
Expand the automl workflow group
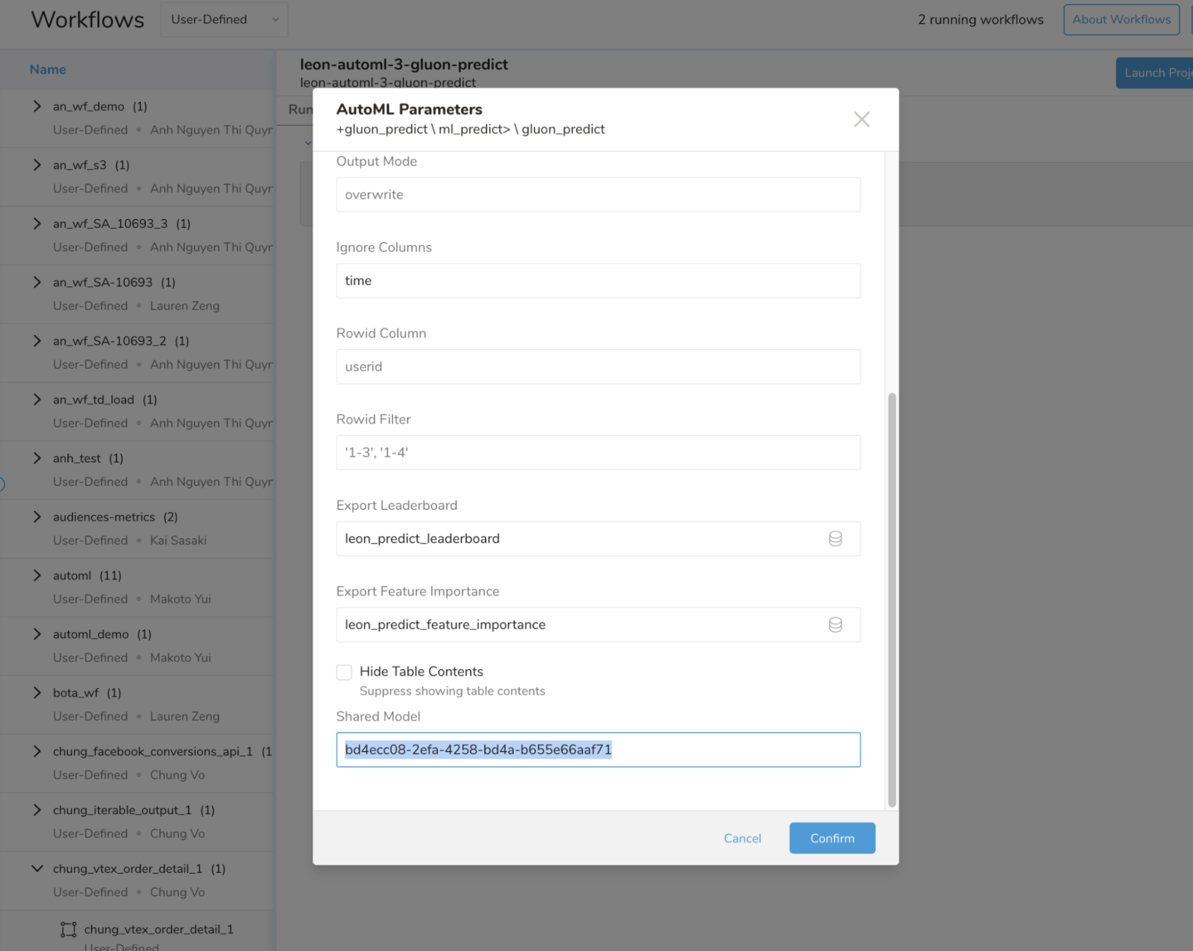tap(37, 575)
